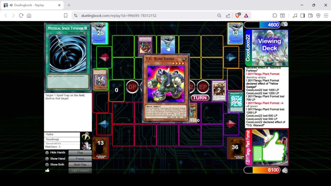Image resolution: width=331 pixels, height=186 pixels.
Task: Click the green thumbs-up like icon below Show Both
Action: 47,170
